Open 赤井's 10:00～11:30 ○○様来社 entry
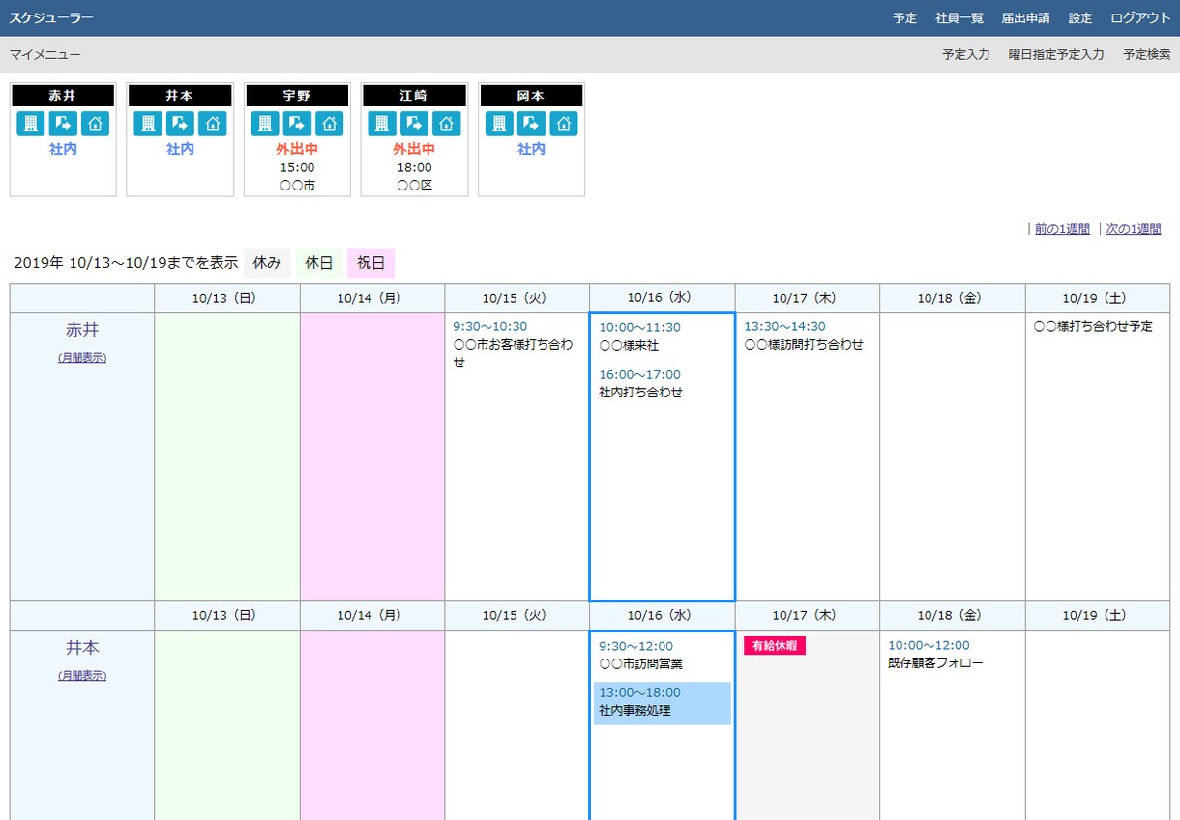The height and width of the screenshot is (820, 1180). point(639,337)
